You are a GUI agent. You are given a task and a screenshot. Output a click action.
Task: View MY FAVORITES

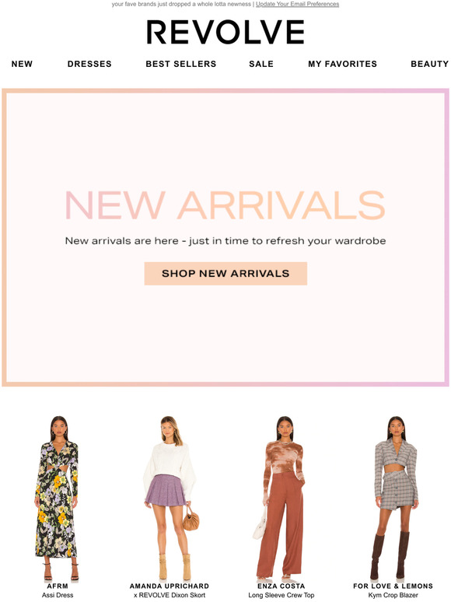pyautogui.click(x=342, y=64)
